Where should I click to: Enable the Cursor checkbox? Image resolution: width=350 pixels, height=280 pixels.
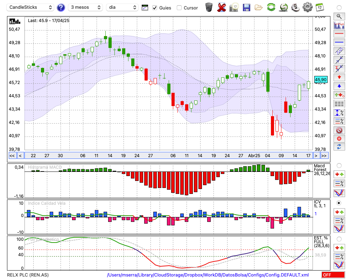pyautogui.click(x=179, y=8)
